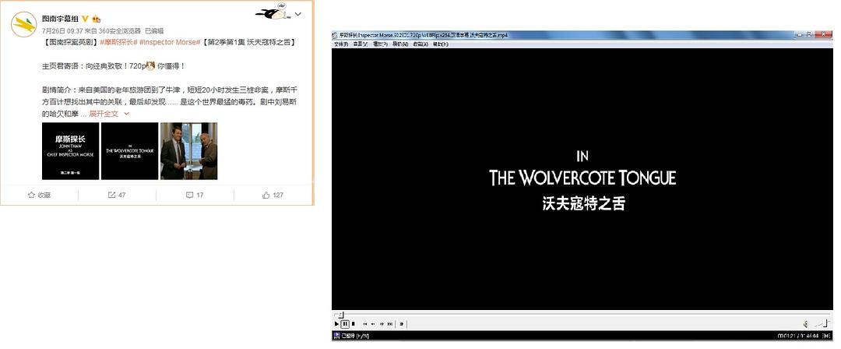Open comments via the comment icon showing 17
This screenshot has width=841, height=349.
(189, 195)
